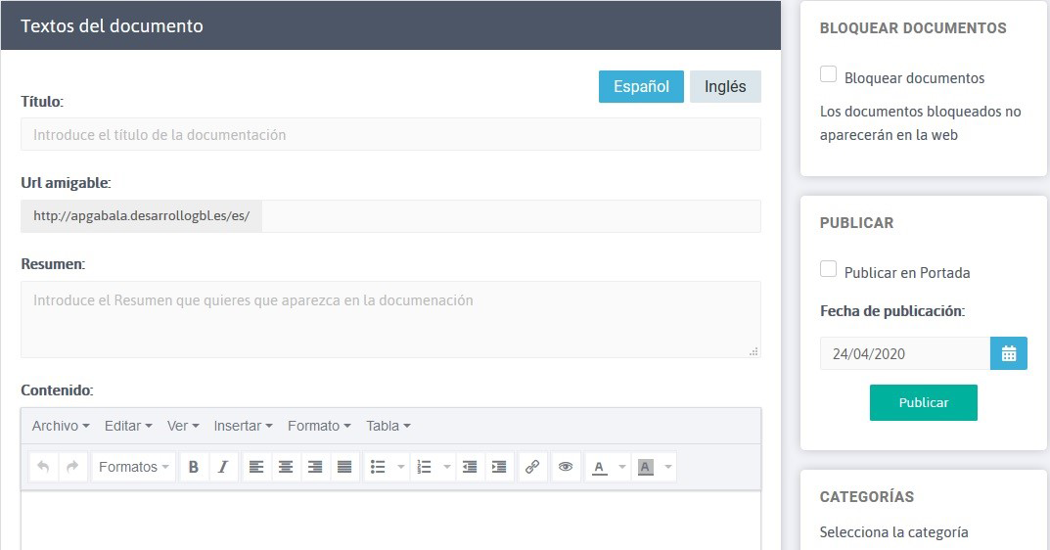Image resolution: width=1050 pixels, height=550 pixels.
Task: Open the Formato menu
Action: tap(319, 426)
